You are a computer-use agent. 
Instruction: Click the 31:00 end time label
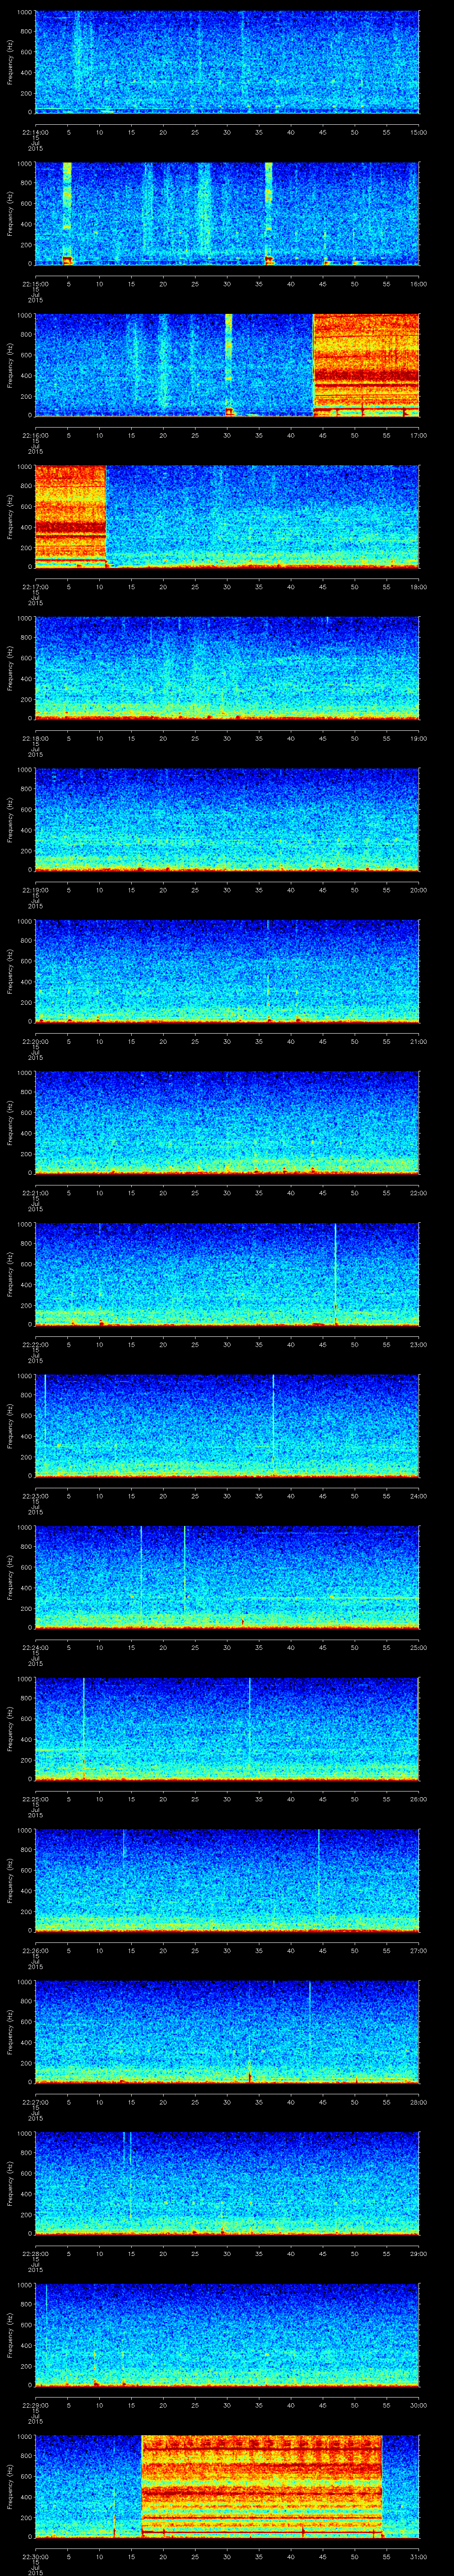coord(419,2556)
